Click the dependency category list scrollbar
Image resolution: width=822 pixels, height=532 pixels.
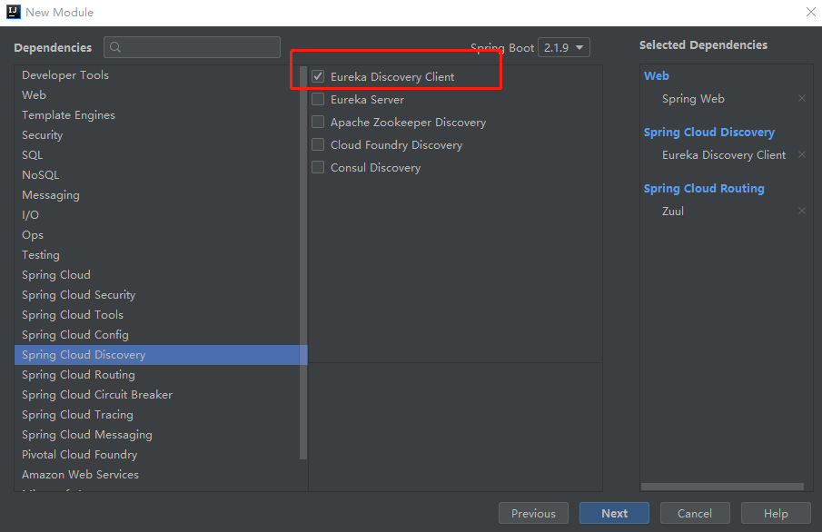(x=303, y=263)
